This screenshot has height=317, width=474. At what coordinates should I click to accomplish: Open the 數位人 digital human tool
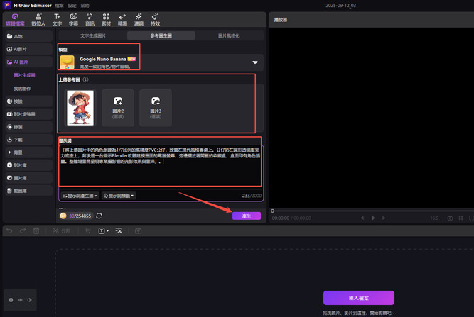pos(37,19)
